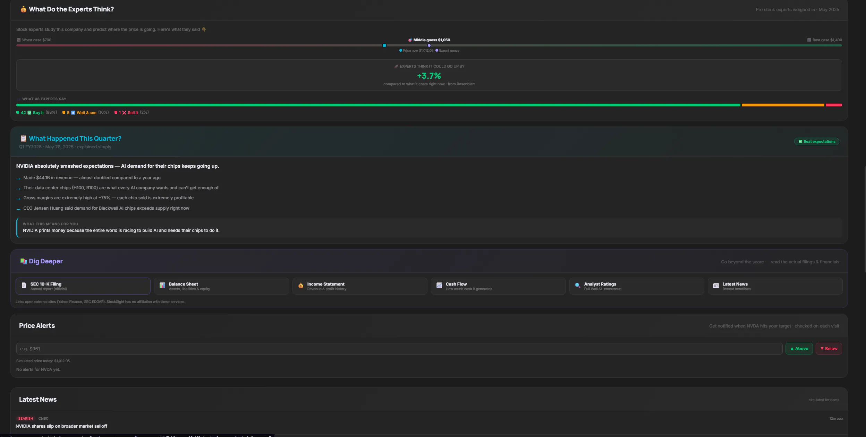Click the orange Wait & see bar segment
Screen dimensions: 866x437
pos(783,105)
